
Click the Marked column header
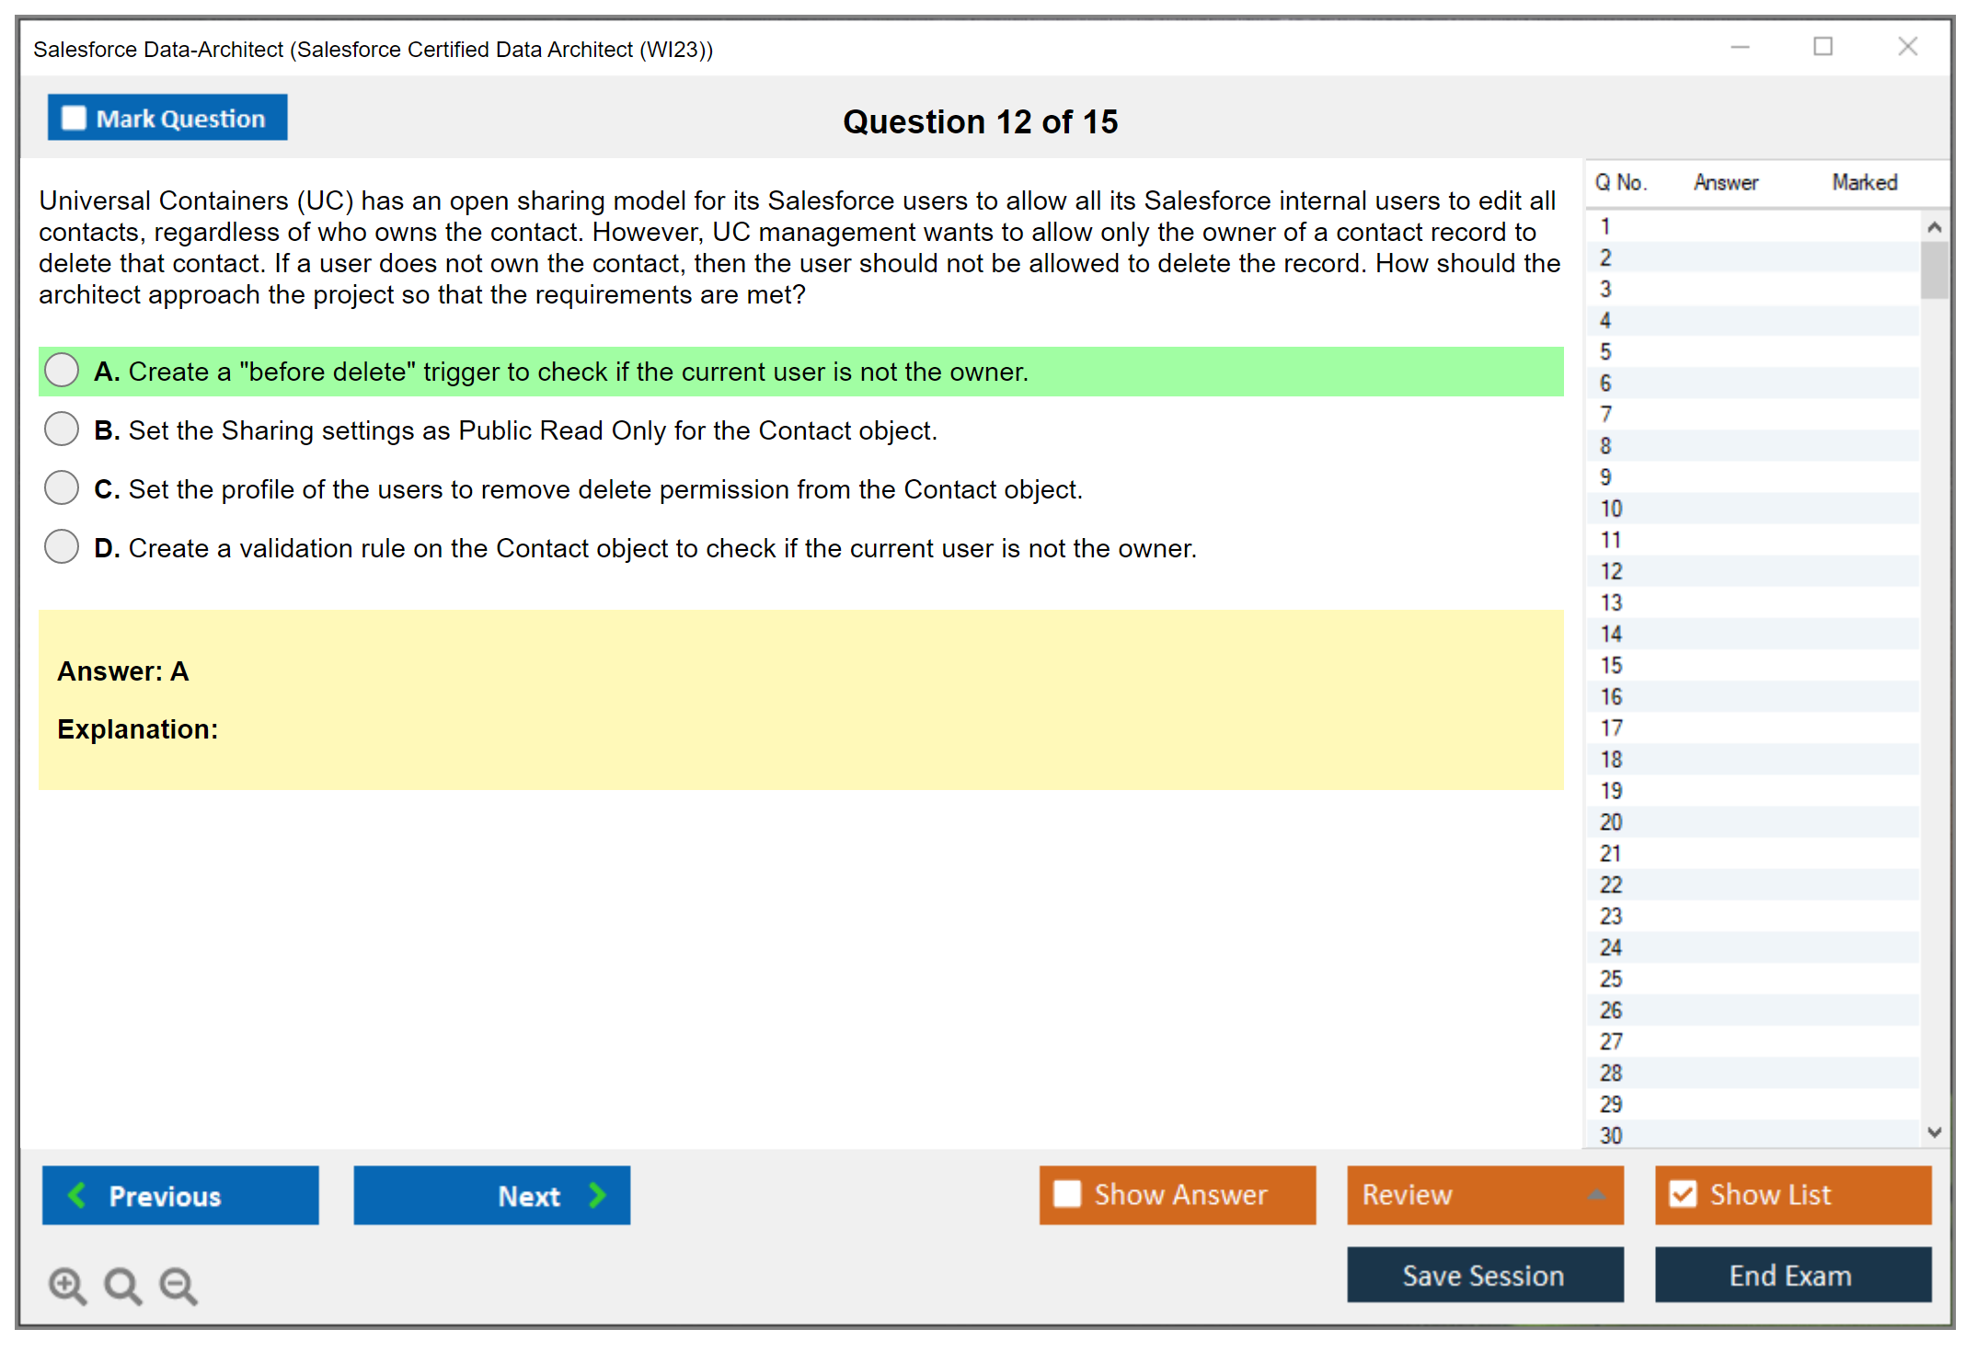[1864, 182]
